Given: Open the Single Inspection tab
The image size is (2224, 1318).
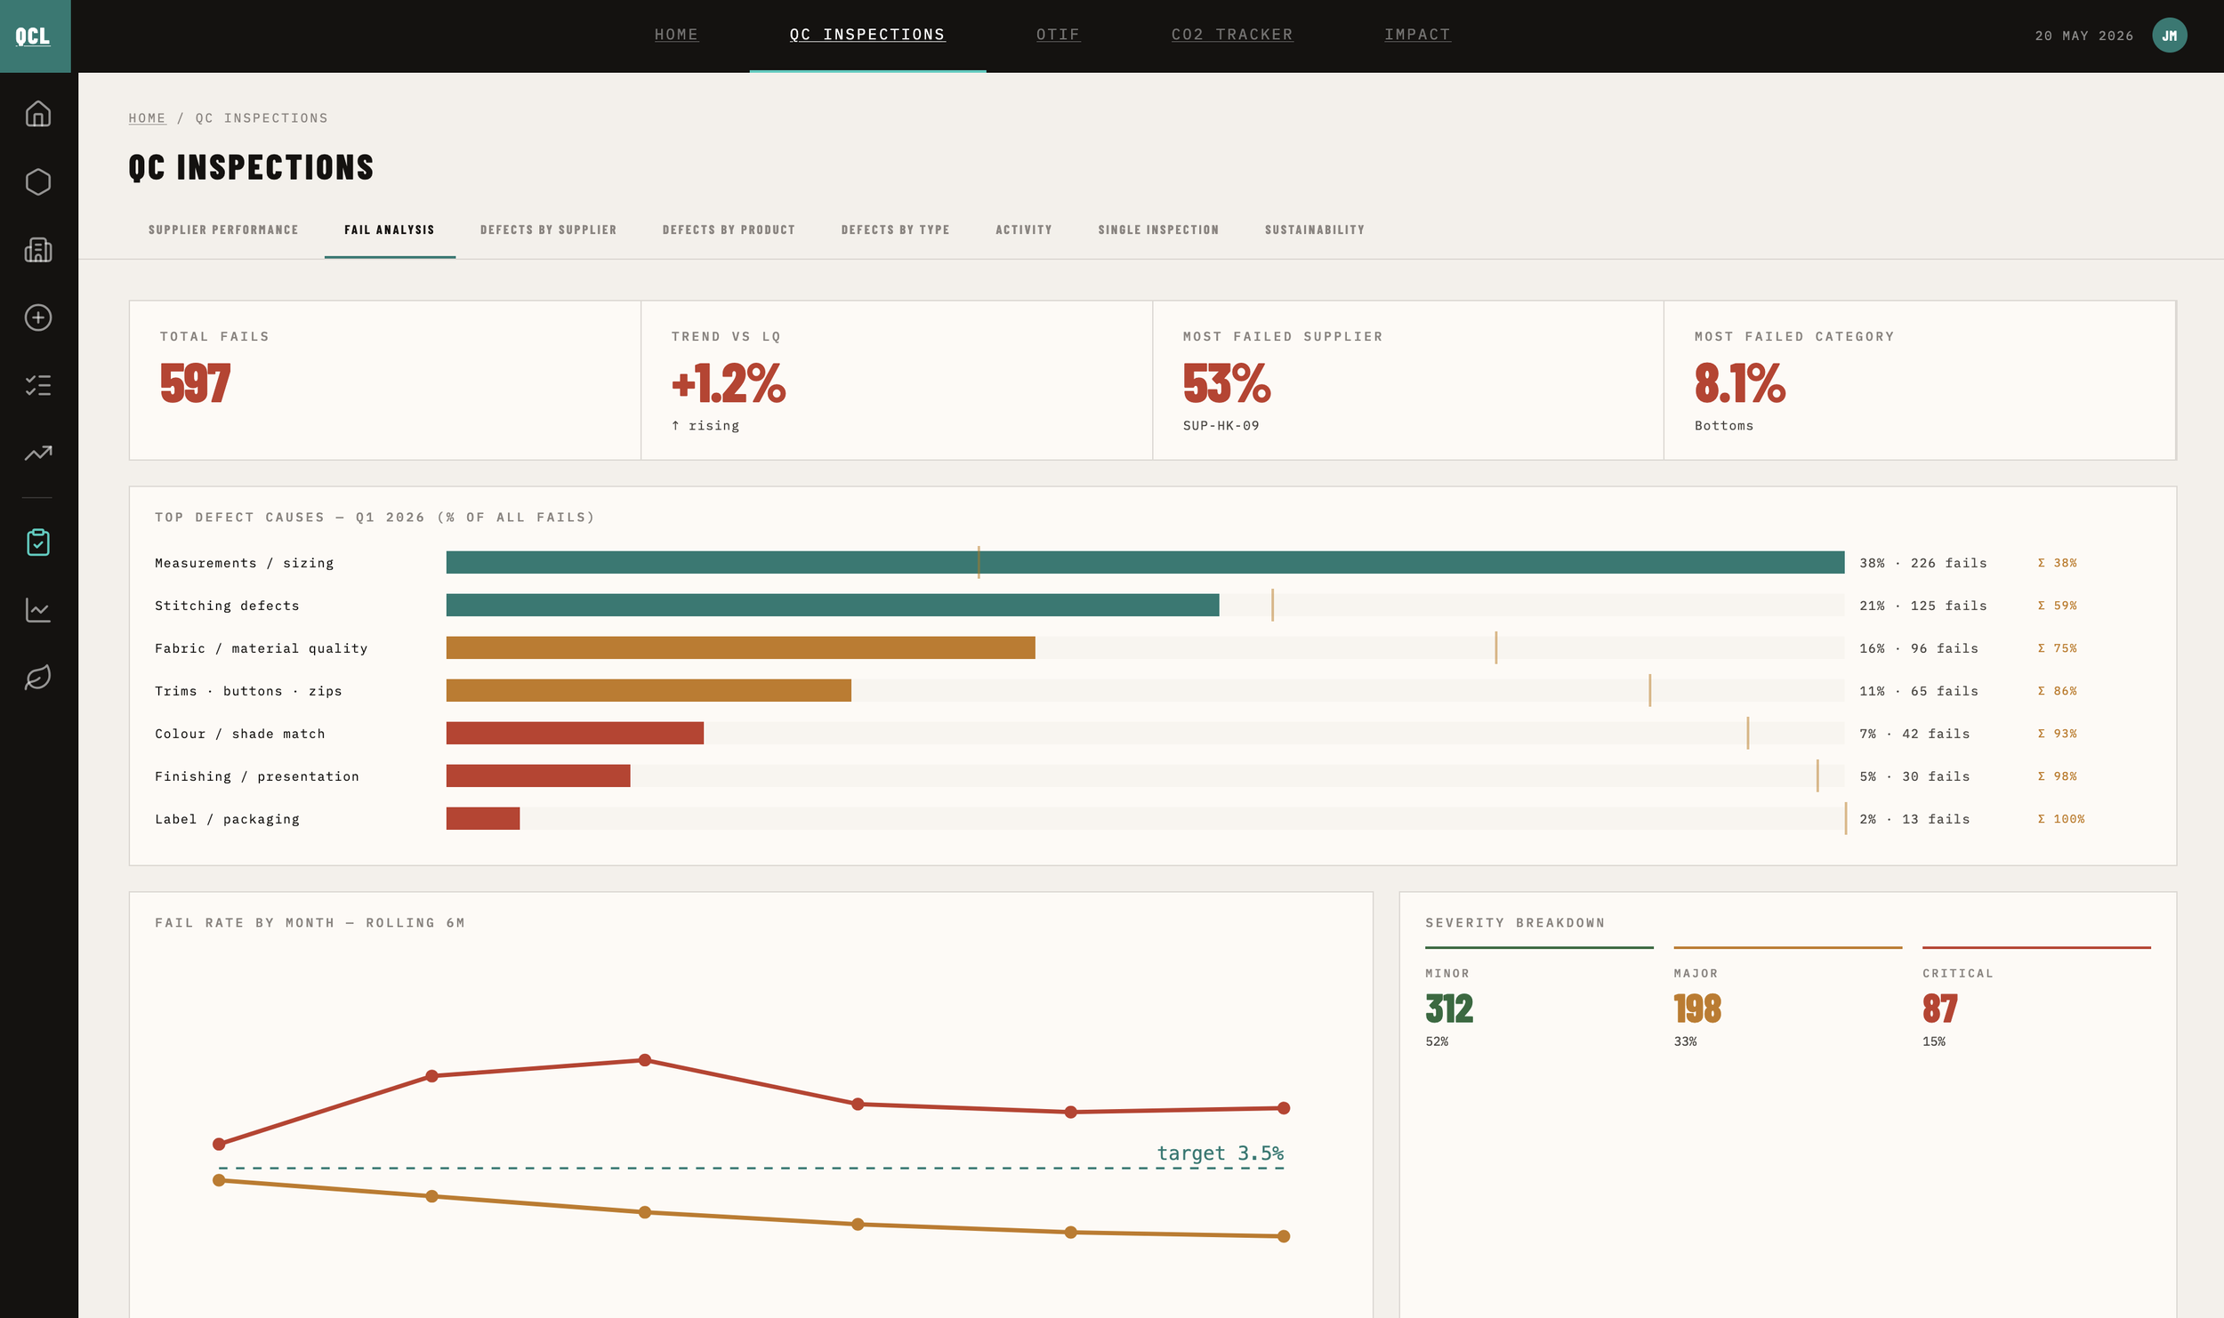Looking at the screenshot, I should point(1158,229).
